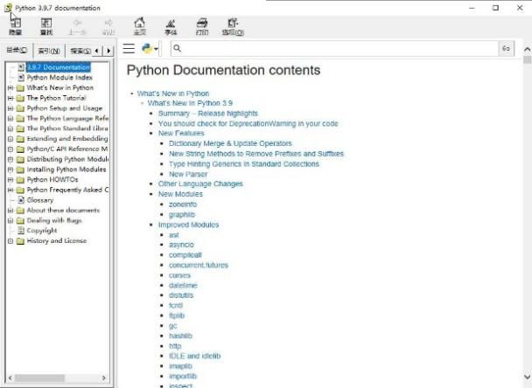Click folder icon of Python HOWTOs
Screen dimensions: 532x388
pos(20,180)
